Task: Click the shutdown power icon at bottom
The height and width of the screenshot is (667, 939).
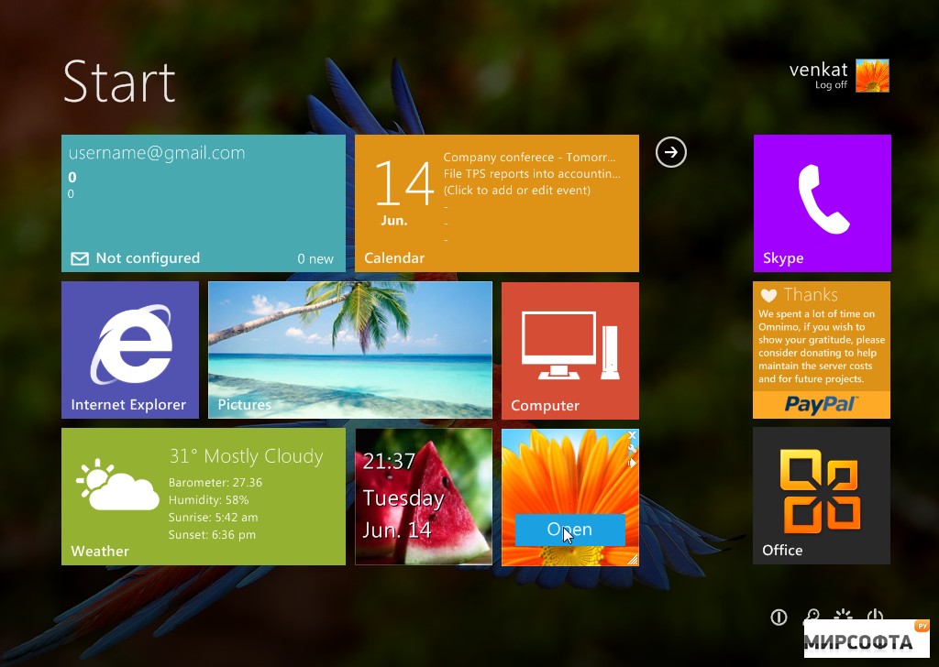Action: click(876, 615)
